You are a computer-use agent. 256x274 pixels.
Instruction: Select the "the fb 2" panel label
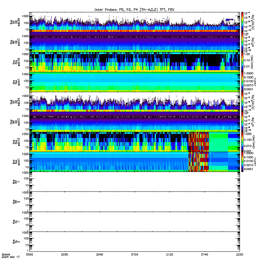point(16,242)
